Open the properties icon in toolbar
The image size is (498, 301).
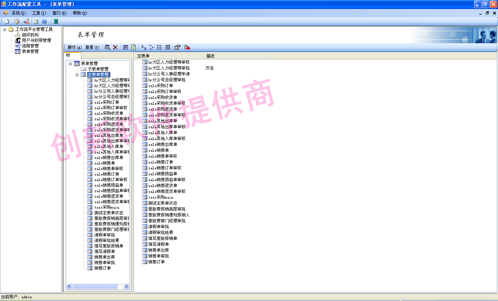point(177,47)
